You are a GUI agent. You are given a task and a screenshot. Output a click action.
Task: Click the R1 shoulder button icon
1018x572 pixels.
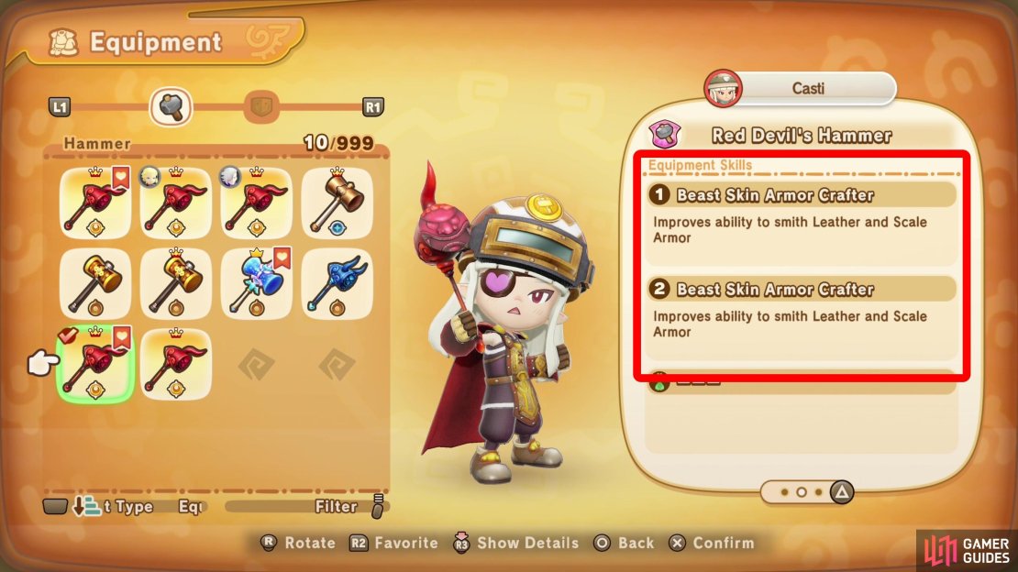click(x=372, y=107)
